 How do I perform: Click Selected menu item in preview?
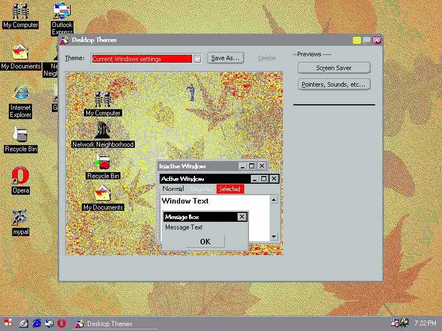click(x=230, y=189)
